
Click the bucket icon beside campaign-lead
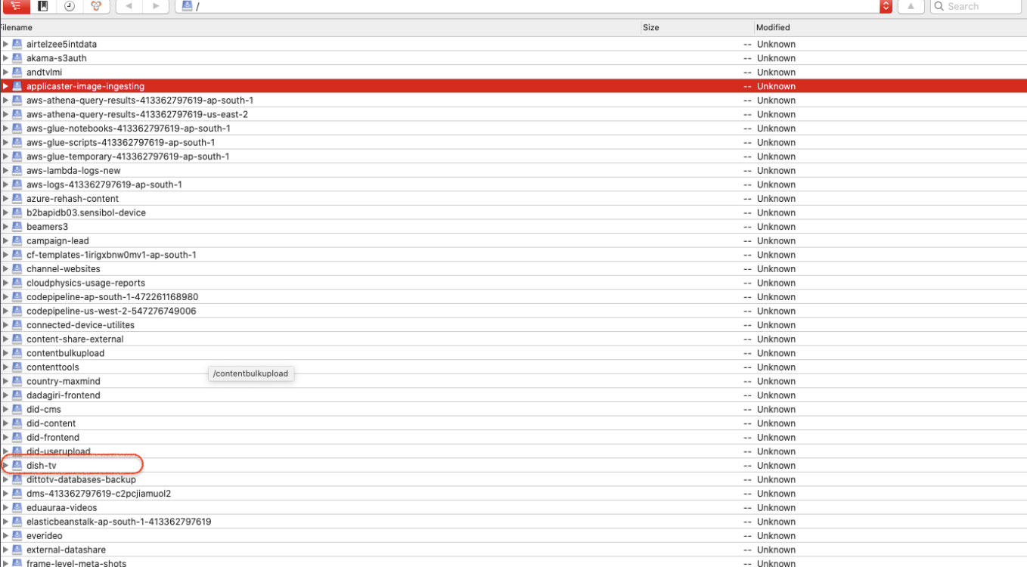pyautogui.click(x=17, y=240)
